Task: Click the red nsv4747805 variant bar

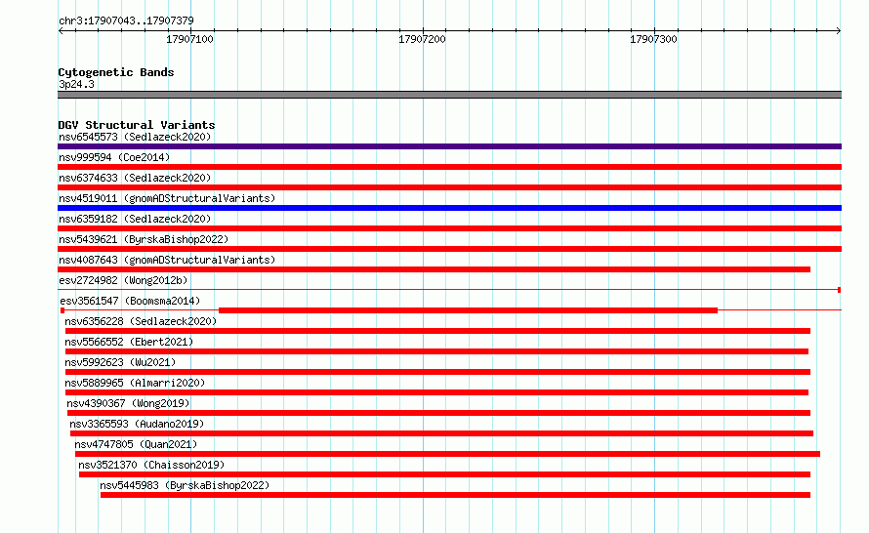Action: (x=448, y=454)
